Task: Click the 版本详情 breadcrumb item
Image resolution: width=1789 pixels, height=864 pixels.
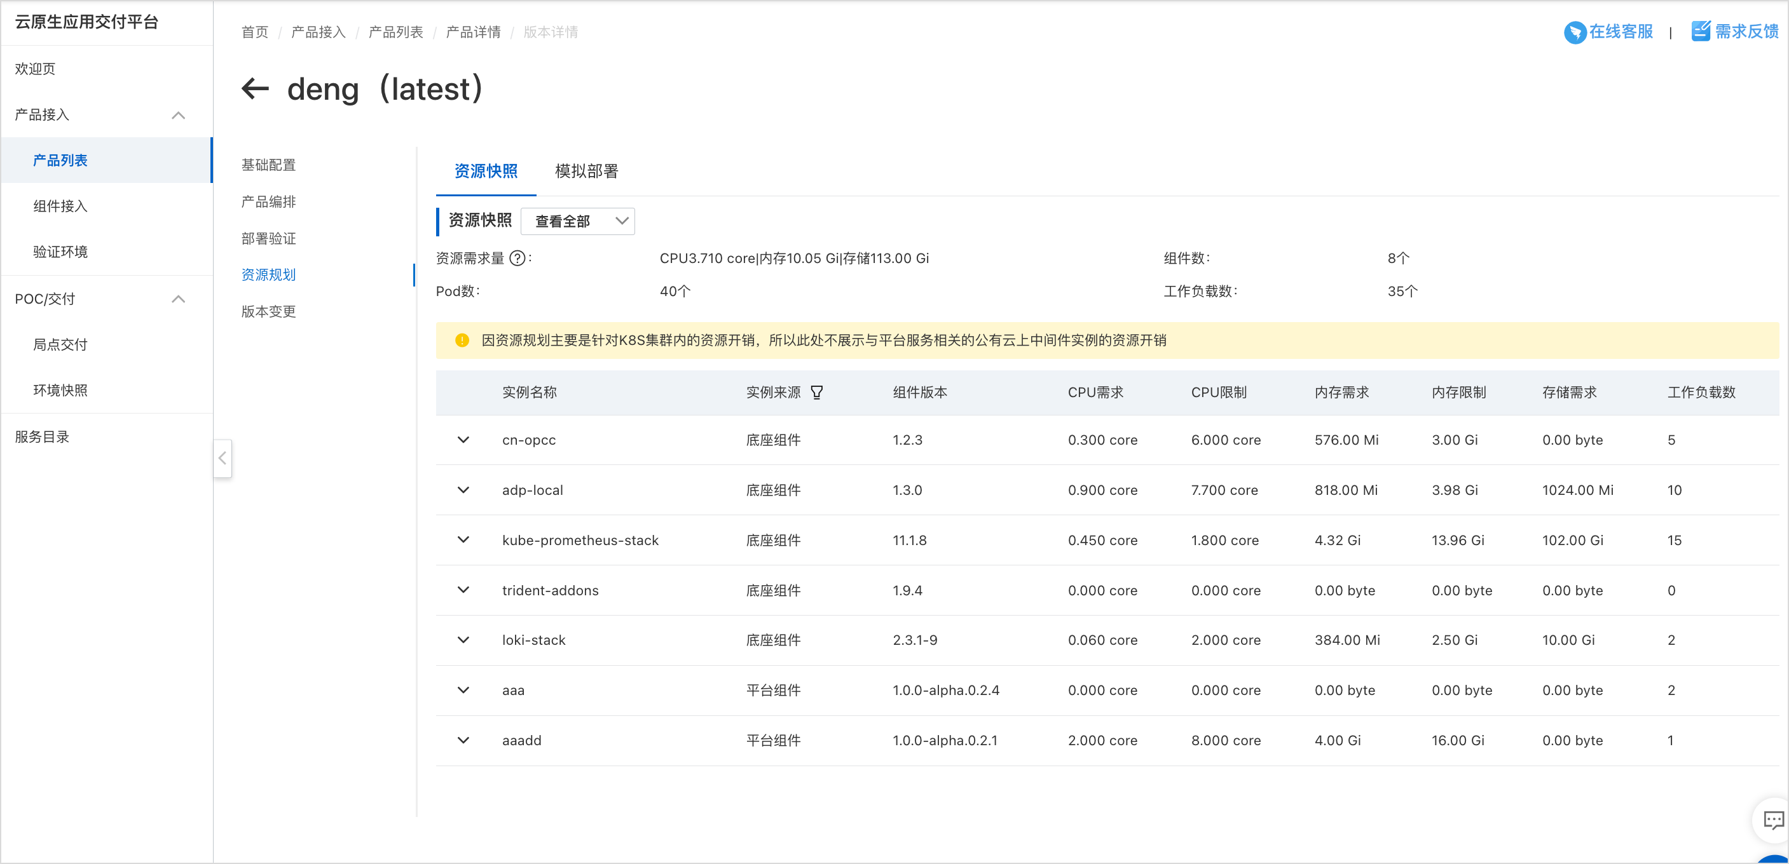Action: click(x=551, y=32)
